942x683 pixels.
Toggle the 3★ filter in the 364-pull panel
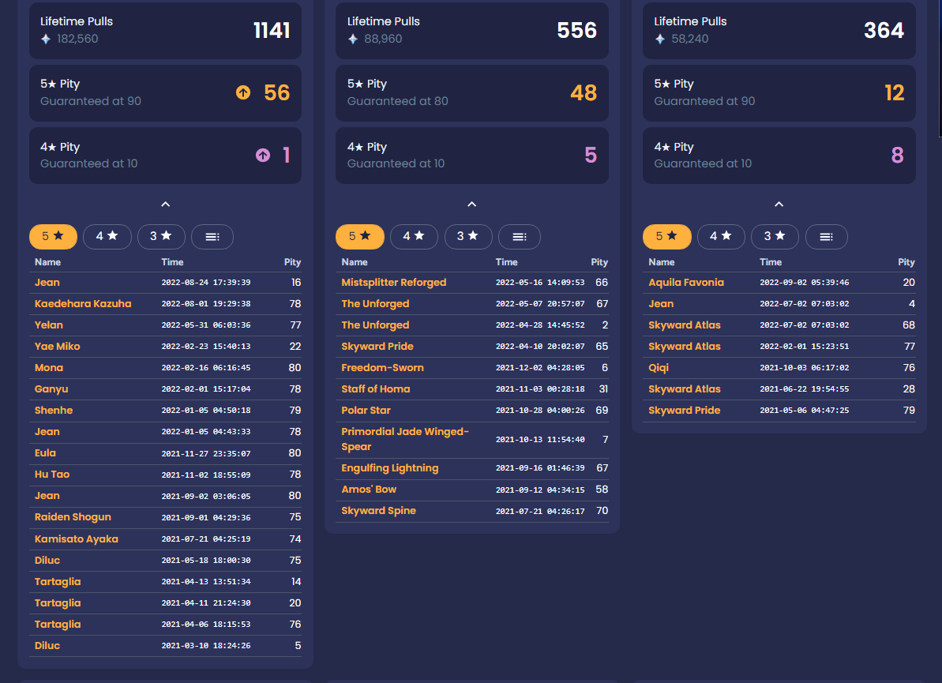pos(775,237)
